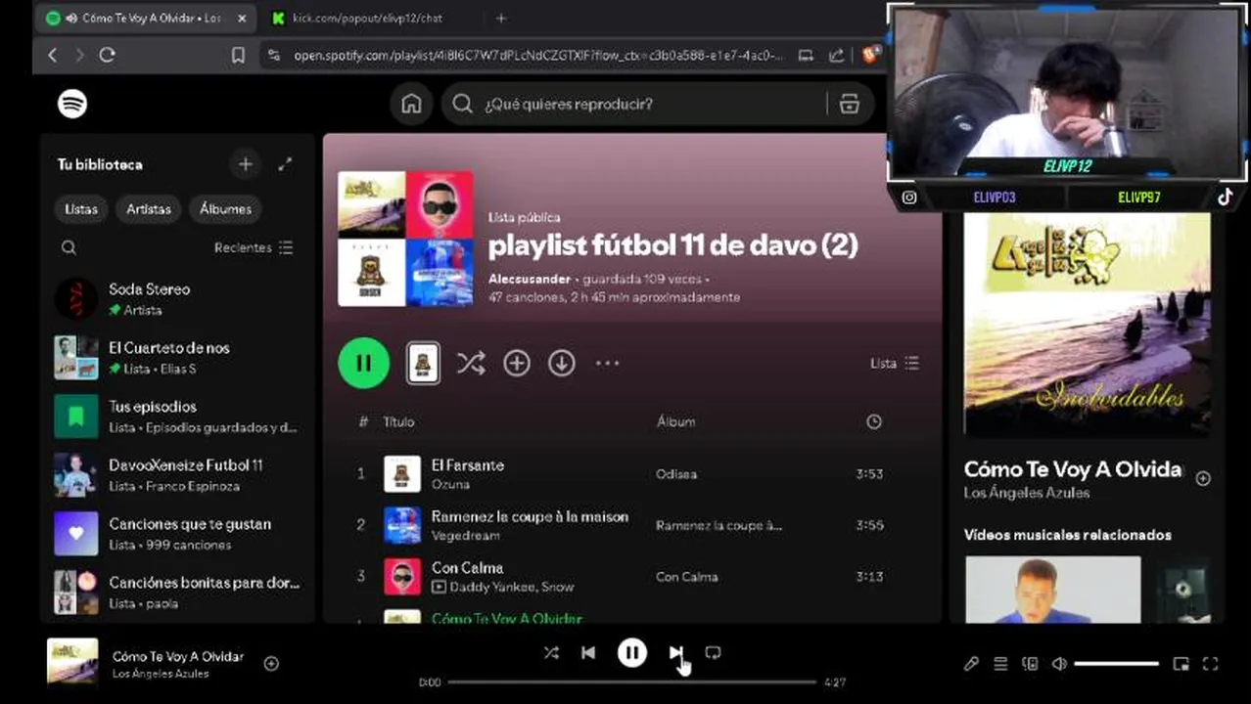Toggle playlist shuffle next to the green button
Image resolution: width=1251 pixels, height=704 pixels.
pos(471,364)
